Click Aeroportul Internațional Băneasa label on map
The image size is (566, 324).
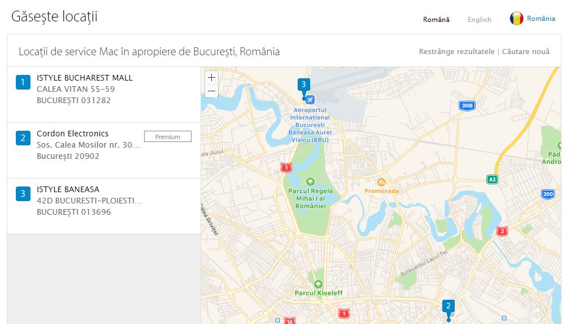click(x=310, y=125)
